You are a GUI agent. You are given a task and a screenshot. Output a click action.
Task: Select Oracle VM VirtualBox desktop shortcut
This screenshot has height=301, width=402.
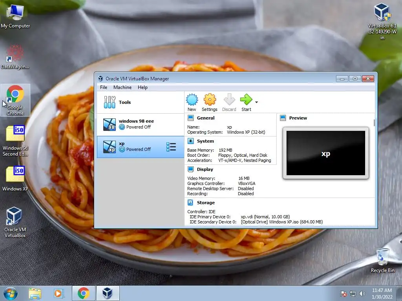pos(15,222)
